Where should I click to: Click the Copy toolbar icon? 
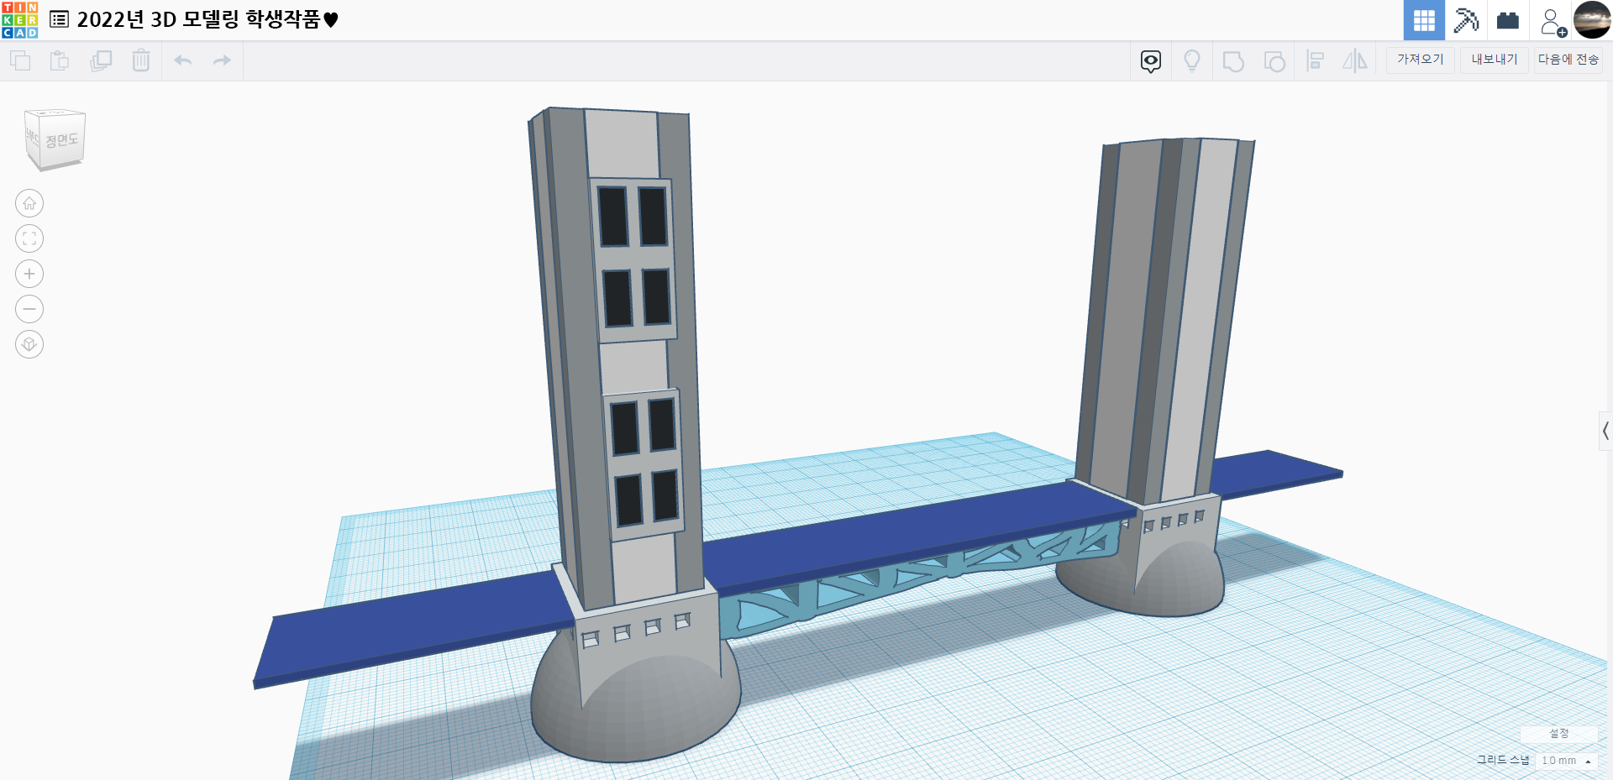20,60
